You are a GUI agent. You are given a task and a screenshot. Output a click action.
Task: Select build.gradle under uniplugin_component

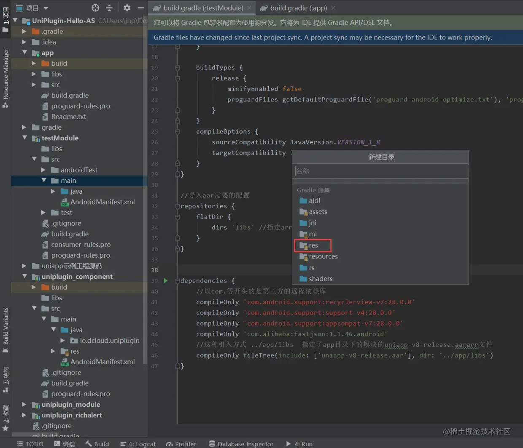(x=65, y=383)
